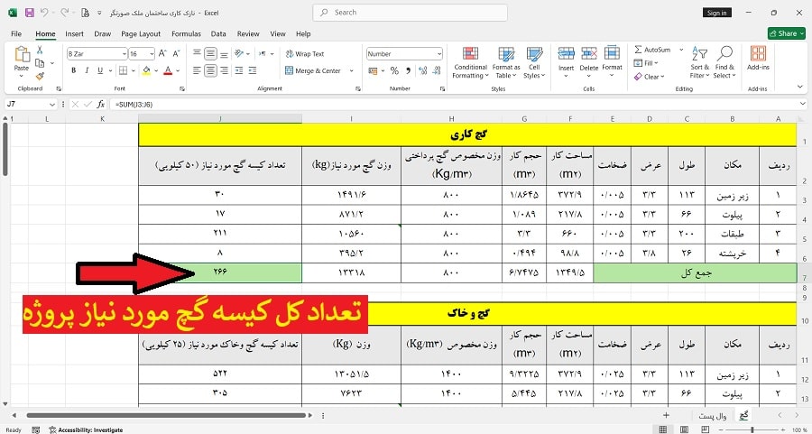The height and width of the screenshot is (434, 812).
Task: Click in the Search box in the title bar
Action: tap(406, 13)
